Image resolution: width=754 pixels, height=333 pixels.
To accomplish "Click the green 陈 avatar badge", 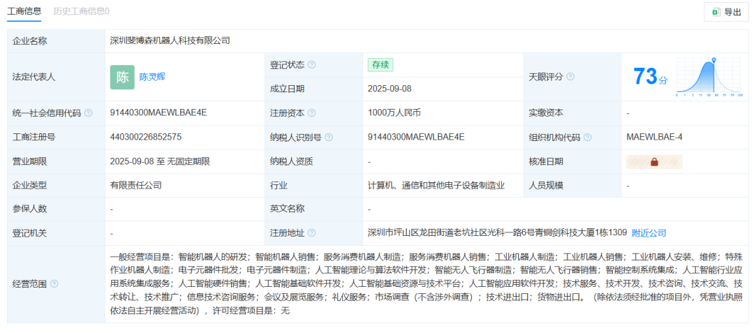I will point(122,77).
